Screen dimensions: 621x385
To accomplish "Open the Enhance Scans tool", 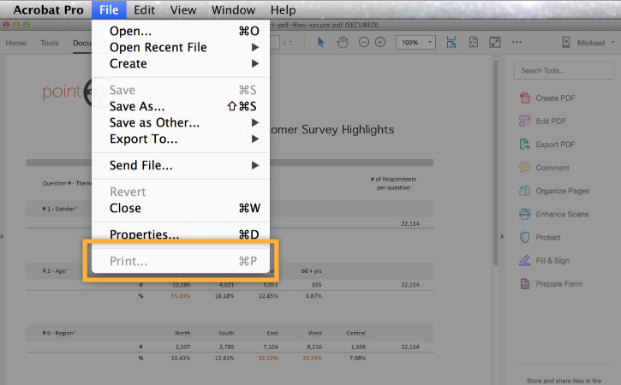I will pyautogui.click(x=554, y=215).
